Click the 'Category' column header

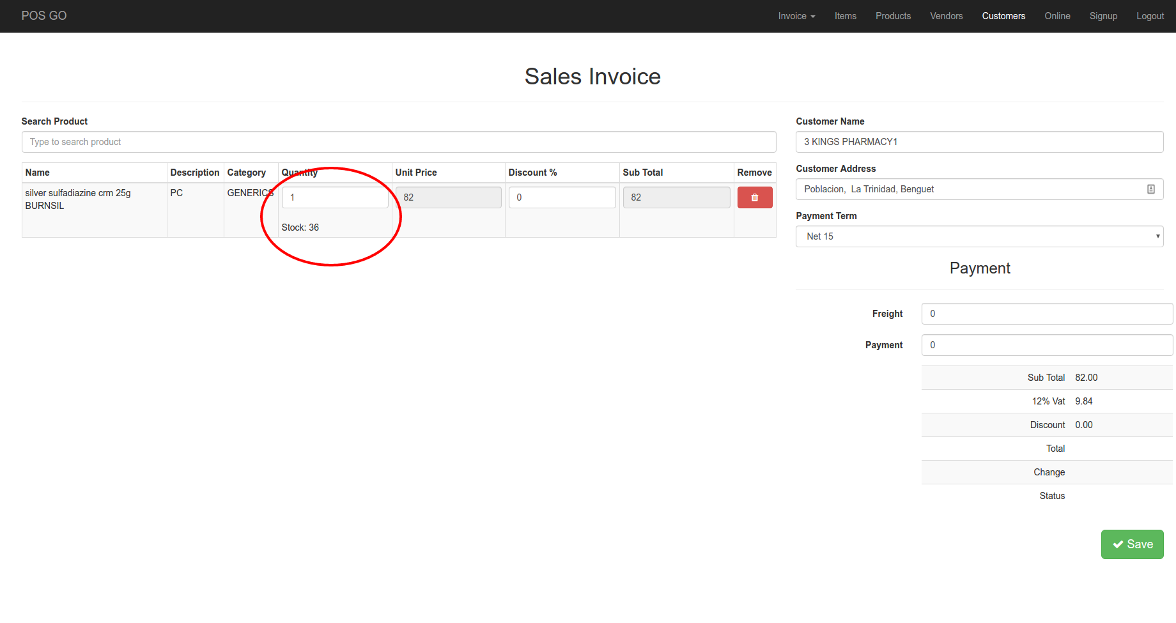tap(247, 173)
